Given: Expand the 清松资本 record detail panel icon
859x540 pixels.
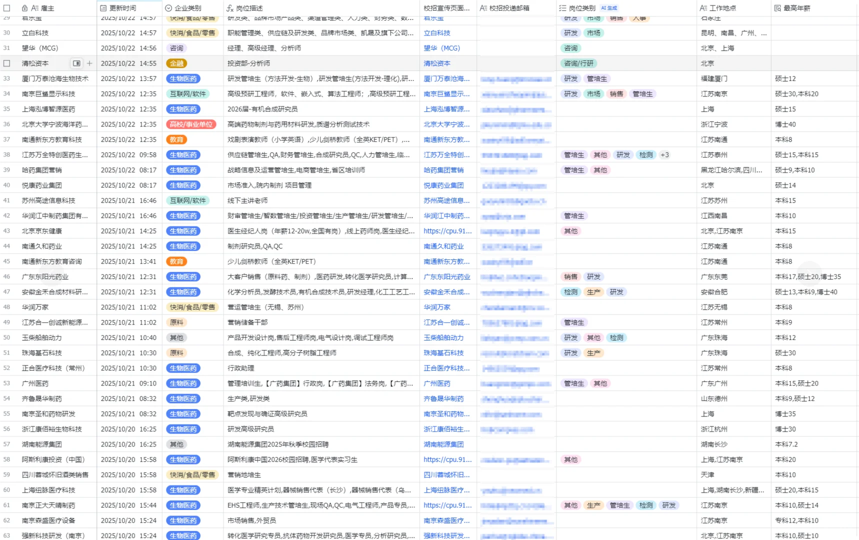Looking at the screenshot, I should pyautogui.click(x=76, y=63).
